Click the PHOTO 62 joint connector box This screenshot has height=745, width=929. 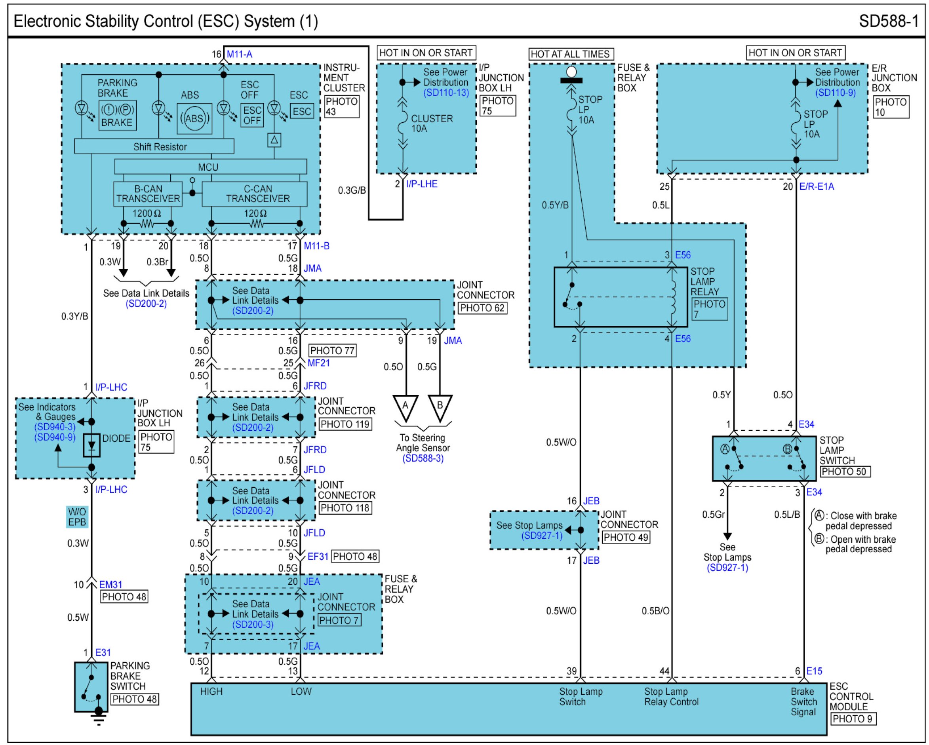[482, 308]
